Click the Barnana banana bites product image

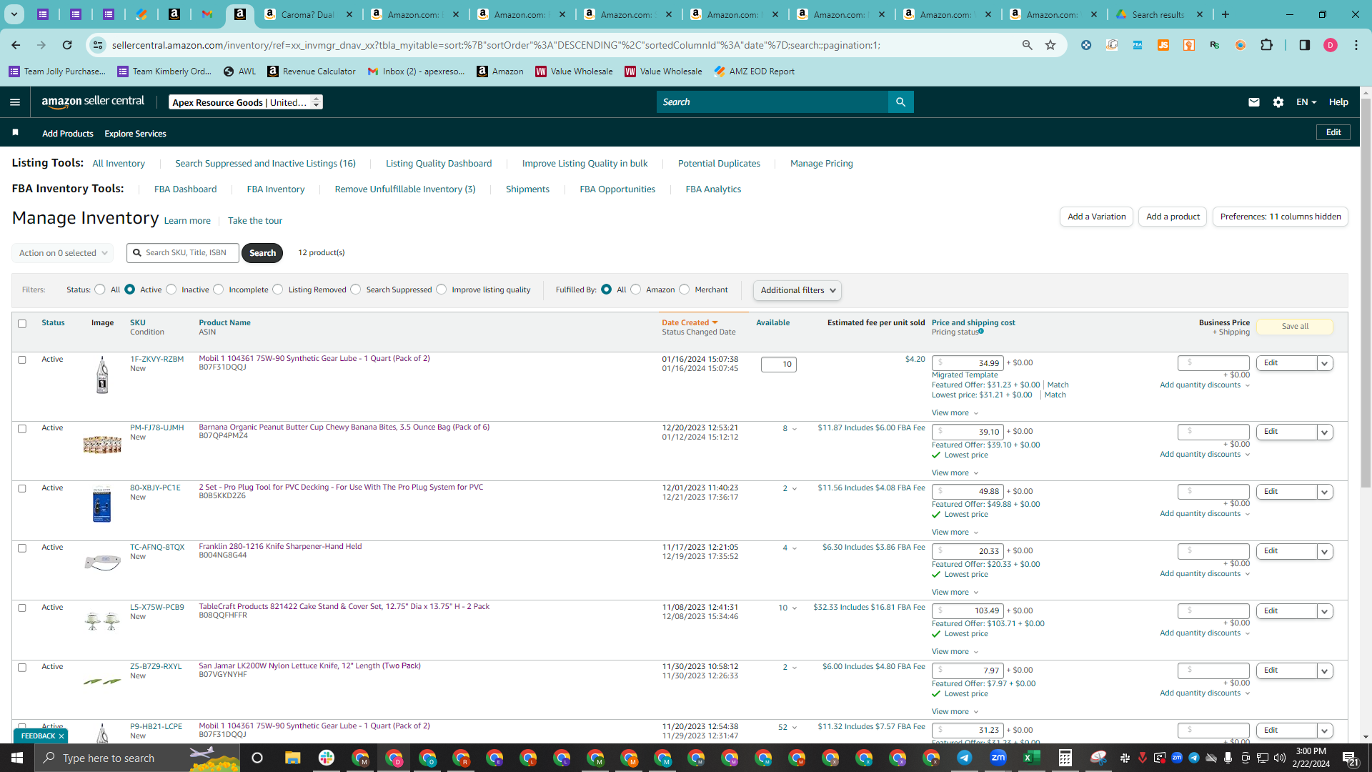tap(102, 445)
